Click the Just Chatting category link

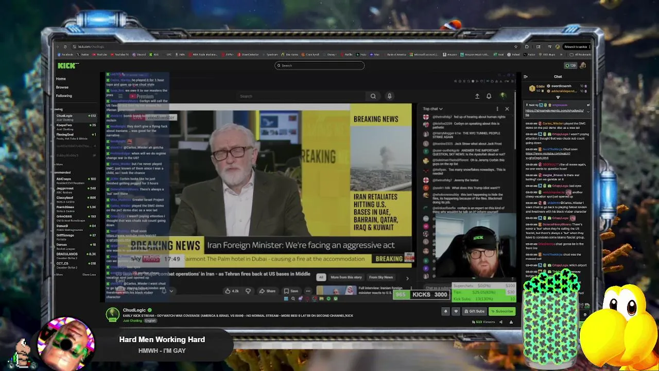[132, 321]
